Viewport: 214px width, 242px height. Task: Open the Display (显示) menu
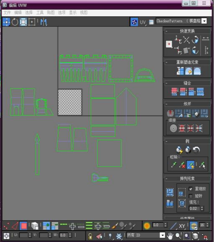tap(73, 13)
